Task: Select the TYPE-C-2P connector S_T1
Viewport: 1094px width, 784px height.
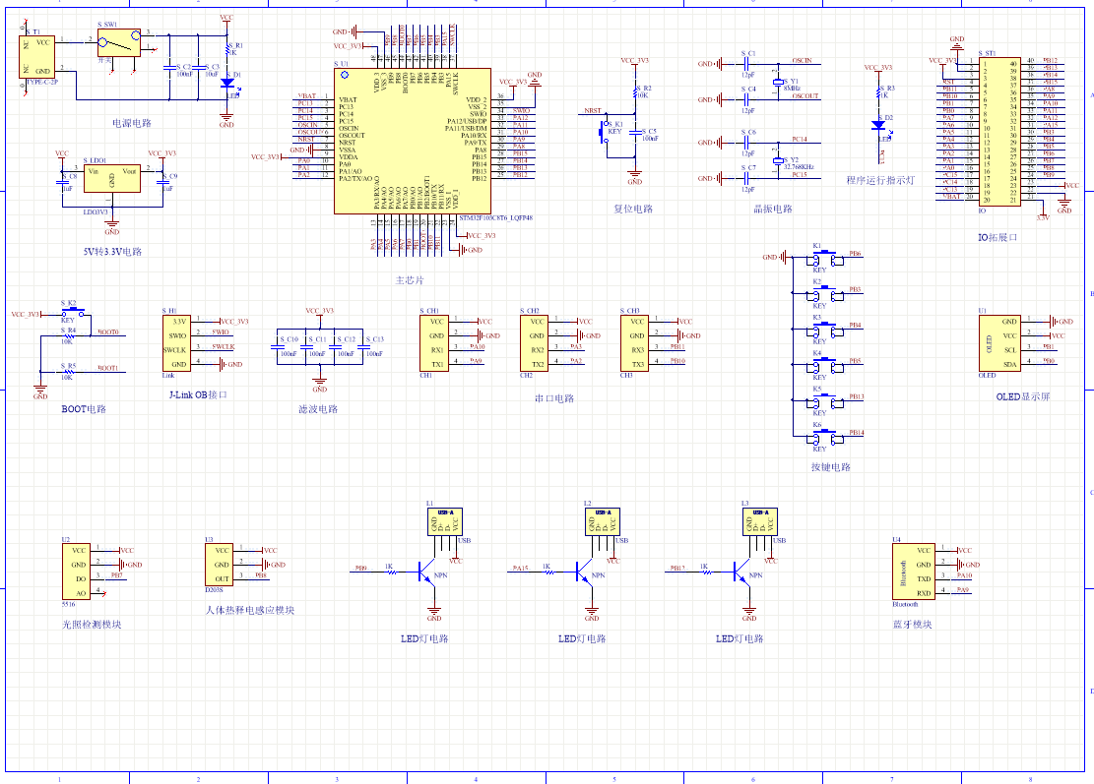Action: point(37,57)
